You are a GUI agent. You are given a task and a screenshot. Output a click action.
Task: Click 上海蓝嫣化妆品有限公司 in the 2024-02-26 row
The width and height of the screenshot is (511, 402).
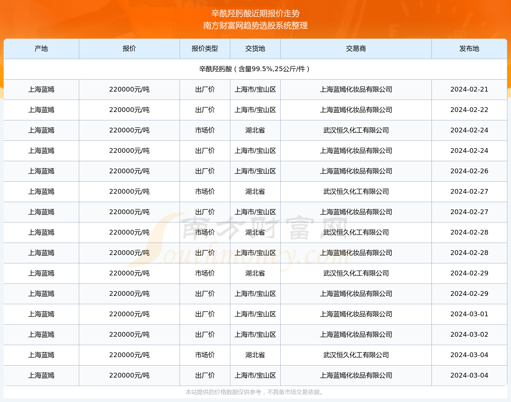[356, 171]
